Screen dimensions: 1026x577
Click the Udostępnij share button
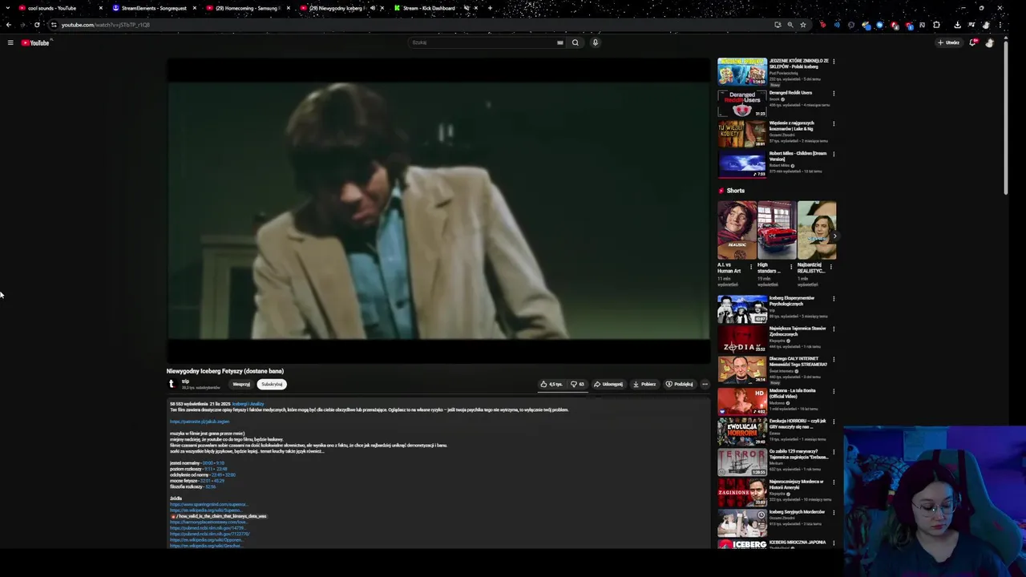608,384
